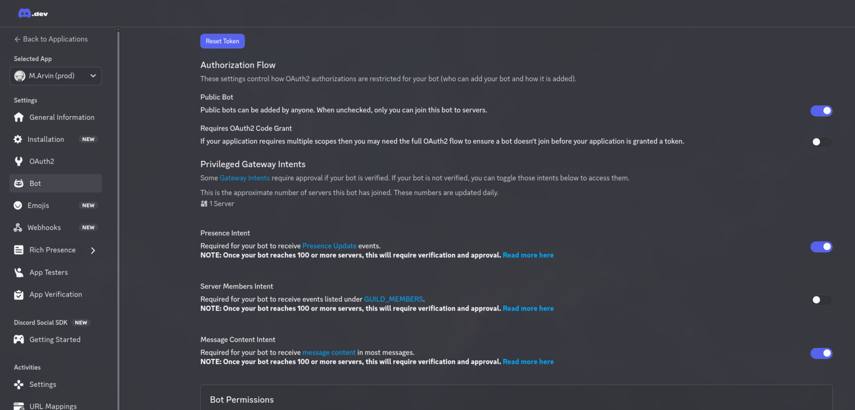Follow the Gateway Intents link
This screenshot has height=410, width=855.
[244, 178]
